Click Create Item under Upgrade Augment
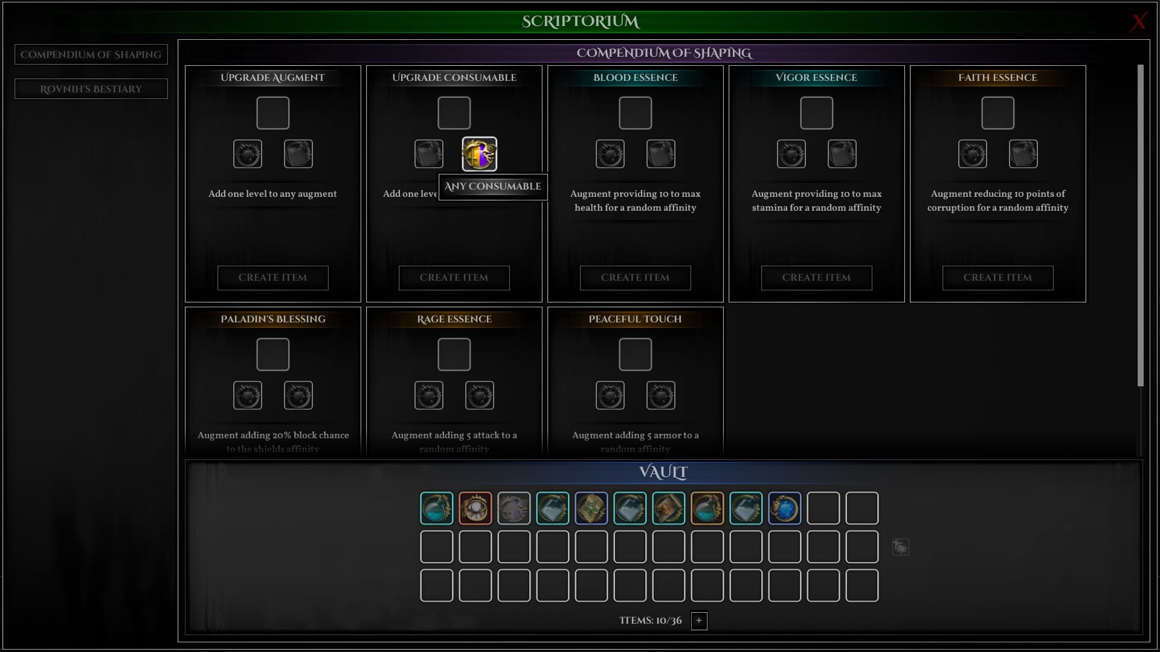1160x652 pixels. pos(272,278)
